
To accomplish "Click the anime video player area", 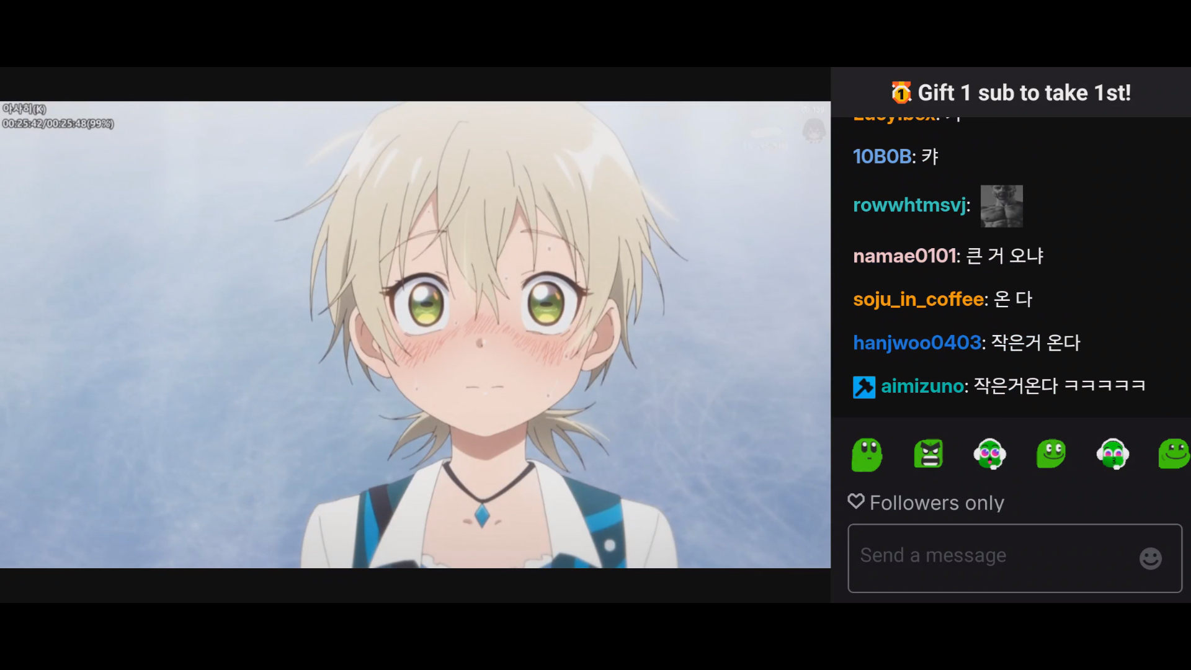I will [415, 334].
